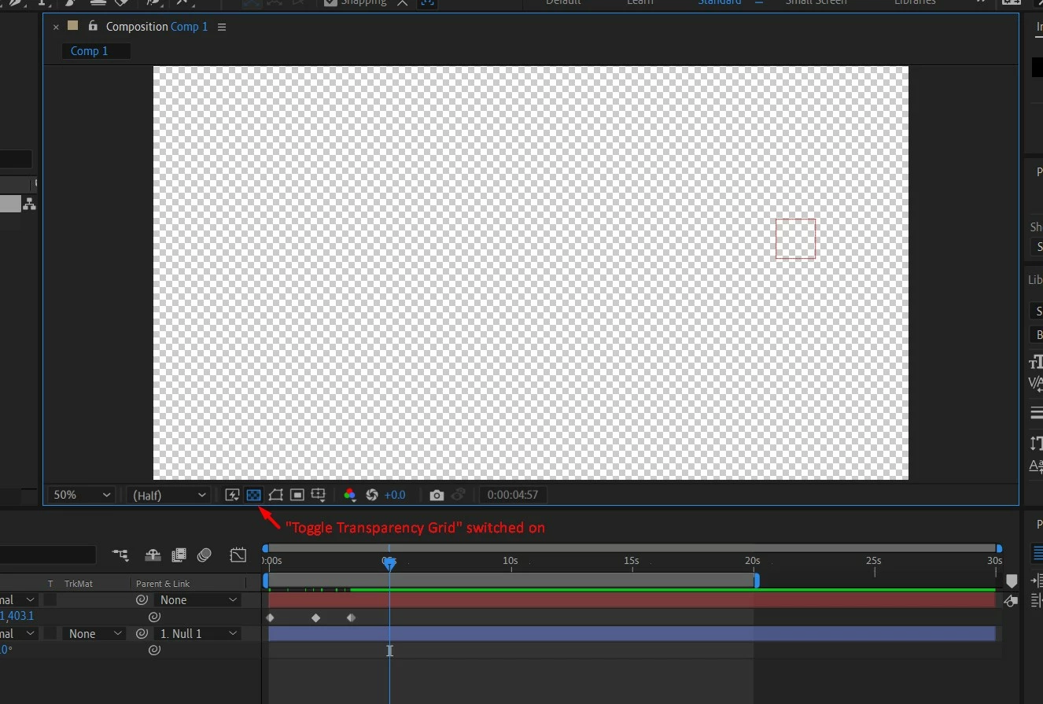The width and height of the screenshot is (1043, 704).
Task: Open first layer's Parent None dropdown
Action: click(198, 600)
